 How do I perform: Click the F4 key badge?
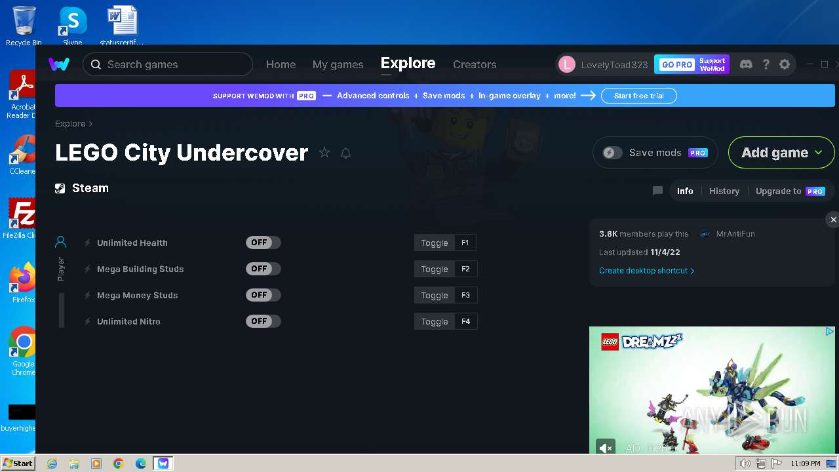tap(465, 321)
